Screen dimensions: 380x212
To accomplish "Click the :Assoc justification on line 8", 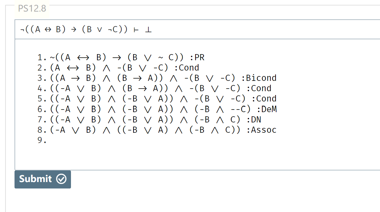I will (x=261, y=130).
